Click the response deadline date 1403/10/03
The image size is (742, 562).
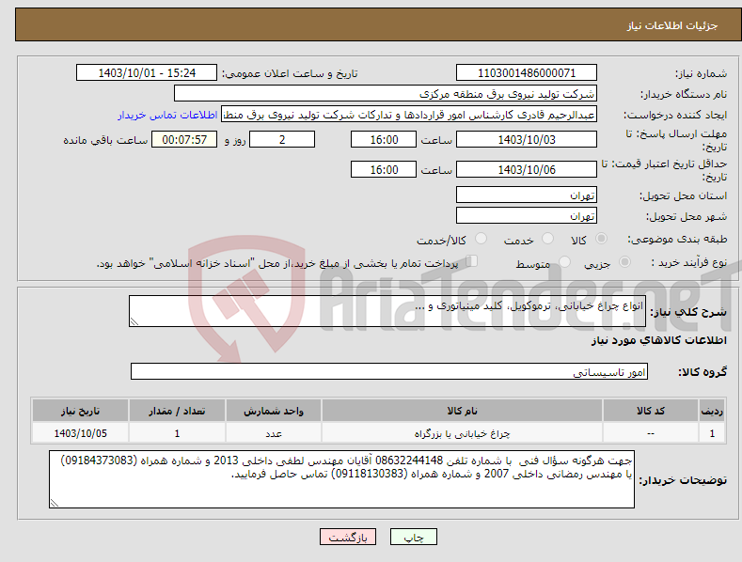pyautogui.click(x=527, y=139)
